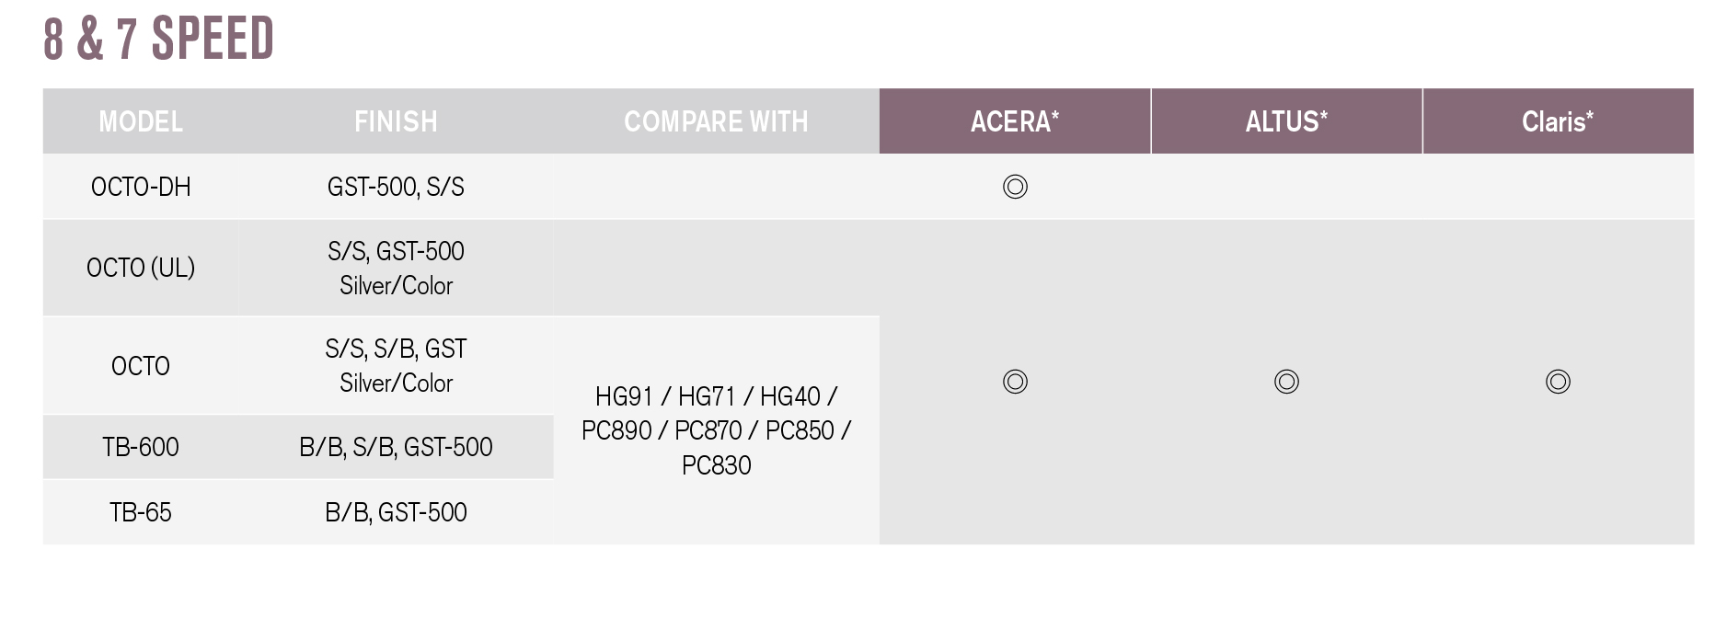
Task: Click the B/B, GST-500 finish for TB-65
Action: [x=396, y=512]
